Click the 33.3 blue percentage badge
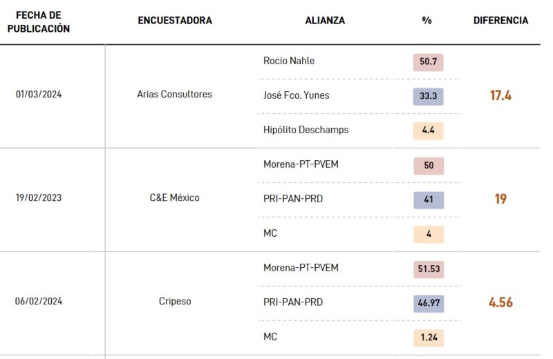553x359 pixels. click(428, 96)
